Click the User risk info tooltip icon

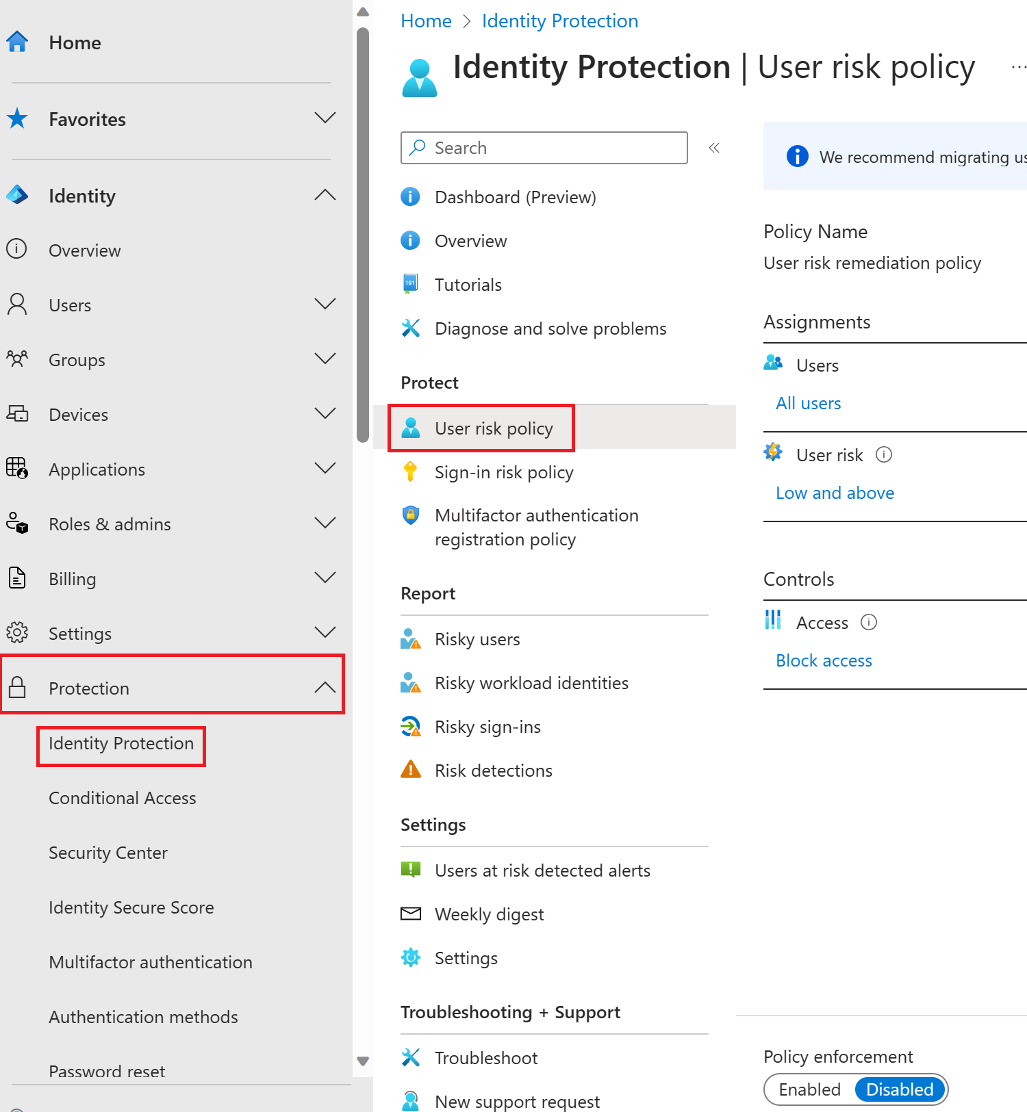884,454
